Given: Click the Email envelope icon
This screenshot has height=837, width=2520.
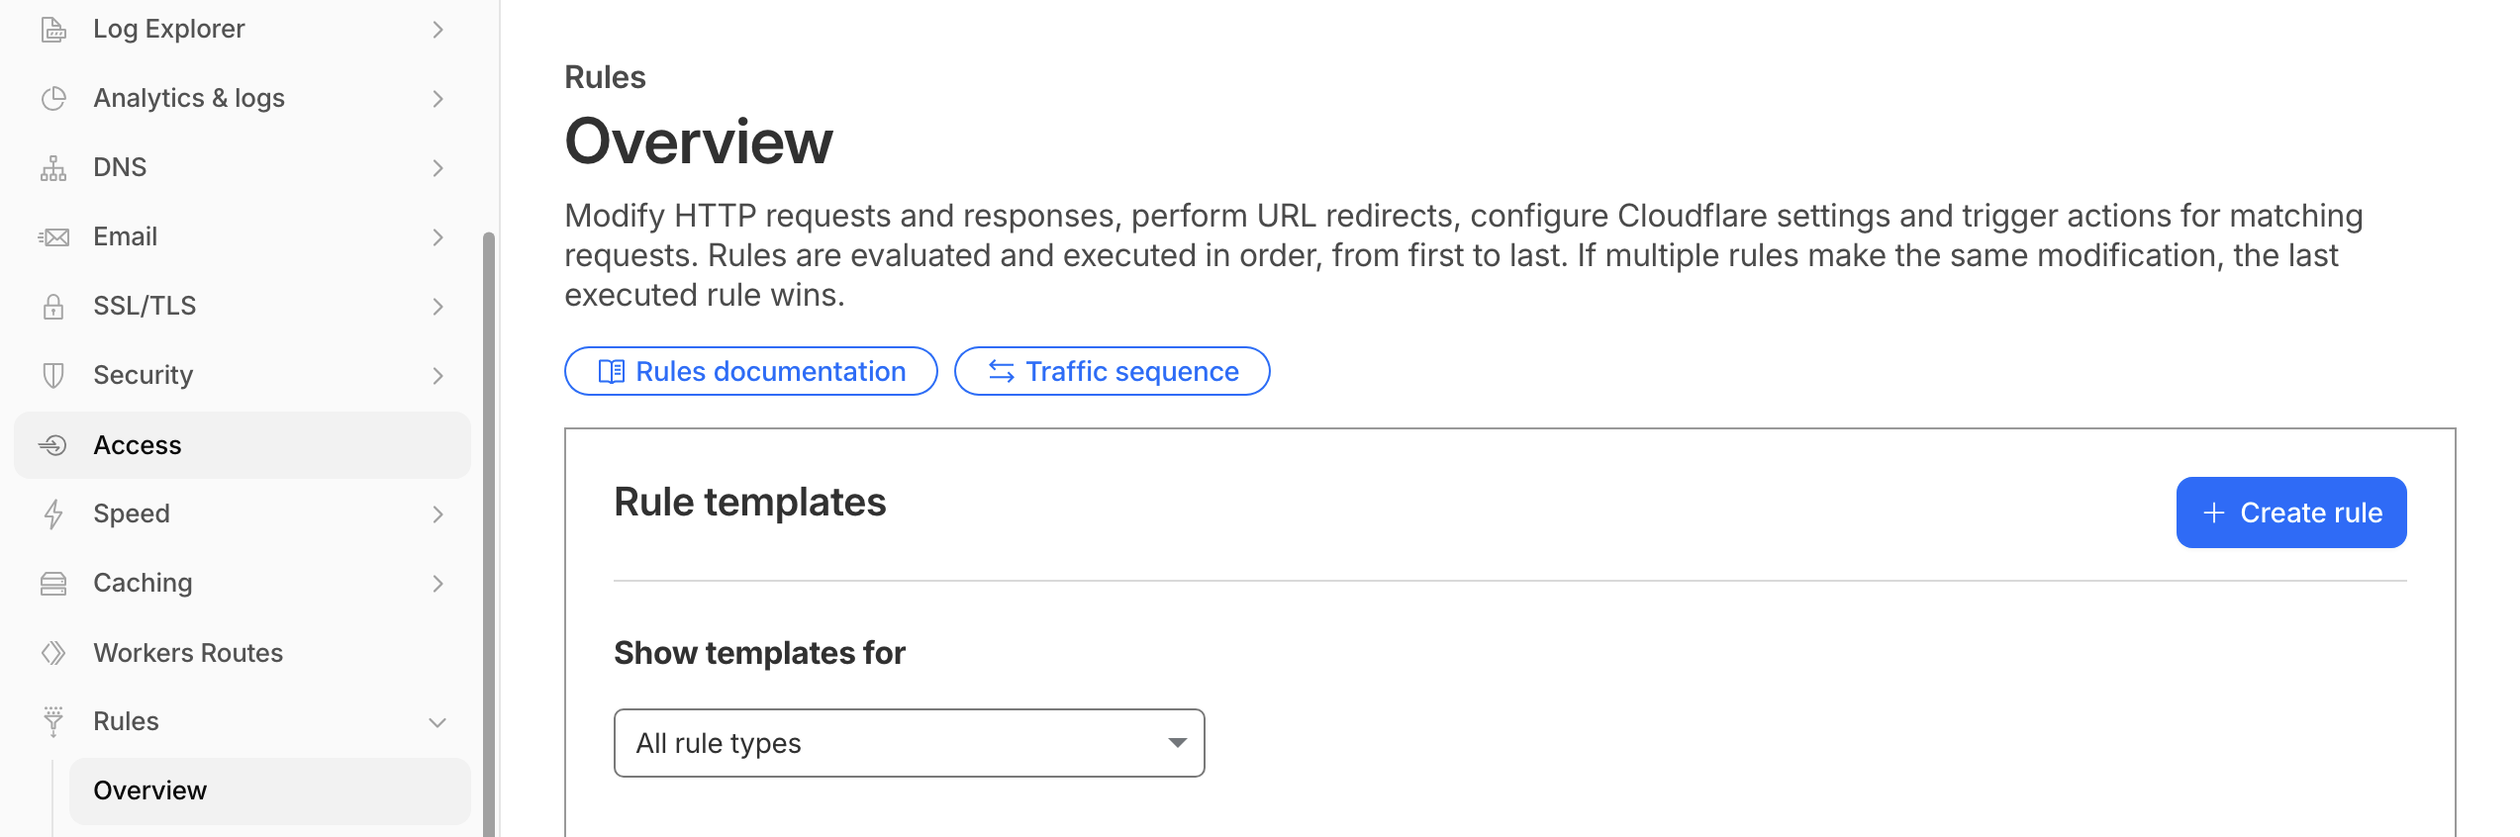Looking at the screenshot, I should [53, 237].
